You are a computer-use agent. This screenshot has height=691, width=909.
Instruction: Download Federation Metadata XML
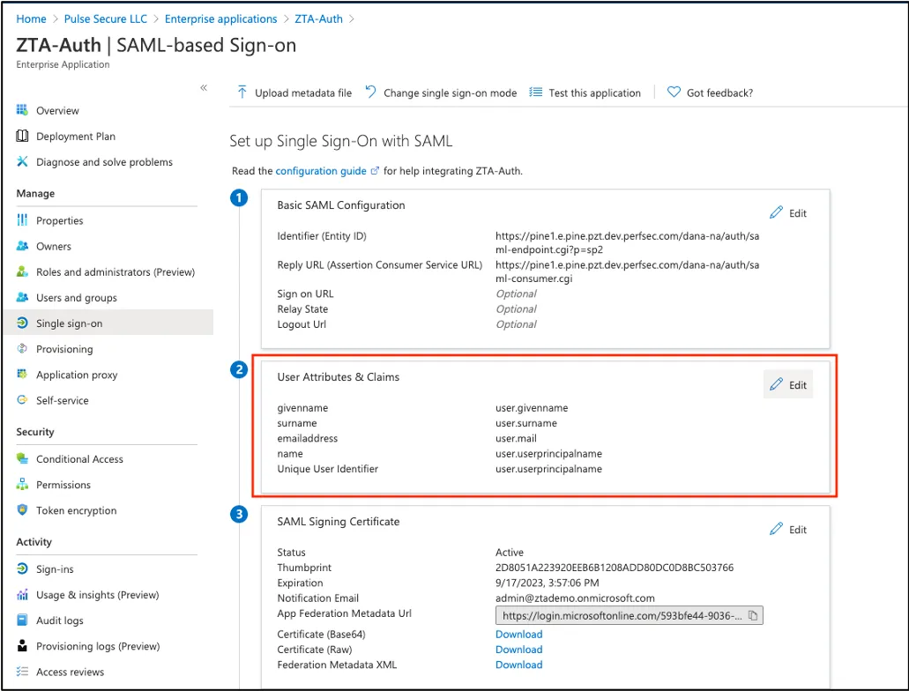click(518, 665)
